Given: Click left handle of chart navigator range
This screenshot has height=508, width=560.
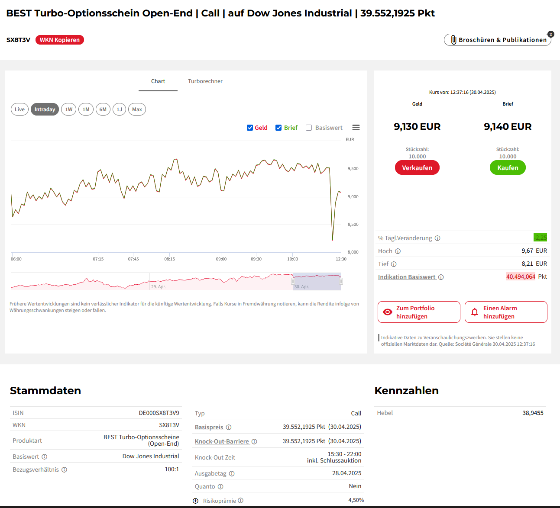Looking at the screenshot, I should 293,281.
